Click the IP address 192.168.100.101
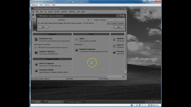The height and width of the screenshot is (107, 191). tap(88, 23)
